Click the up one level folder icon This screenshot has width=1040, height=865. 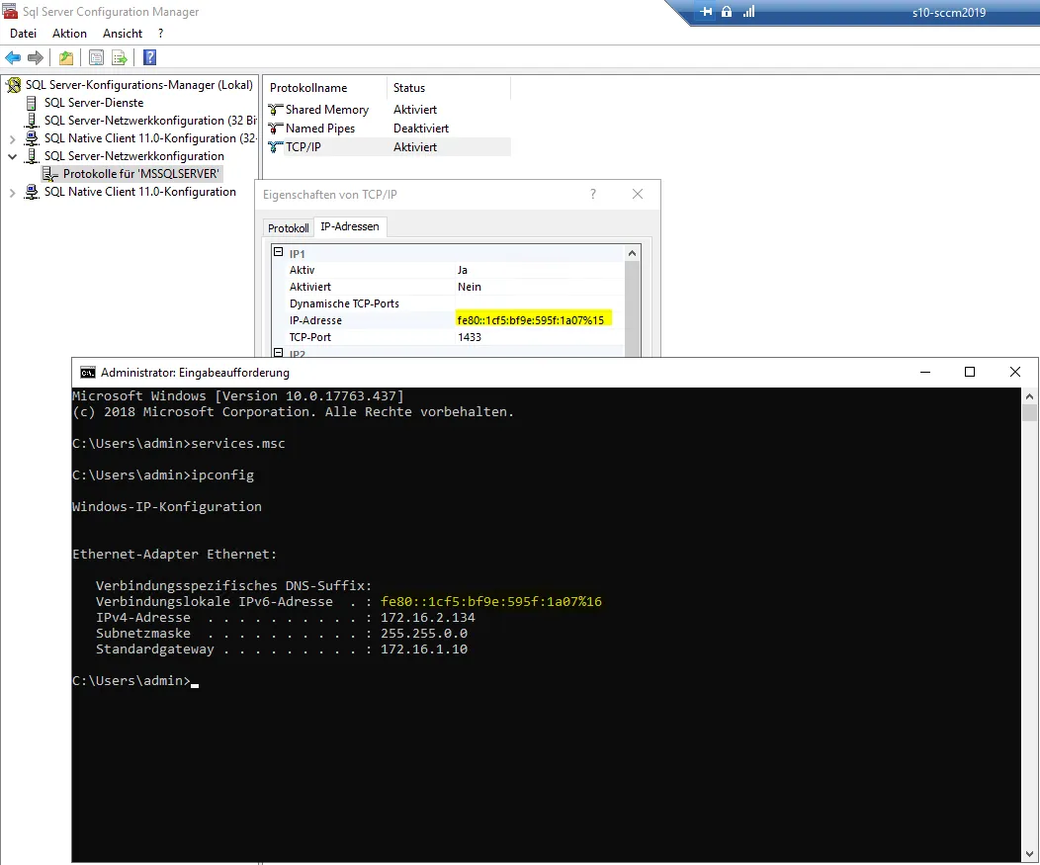[65, 57]
